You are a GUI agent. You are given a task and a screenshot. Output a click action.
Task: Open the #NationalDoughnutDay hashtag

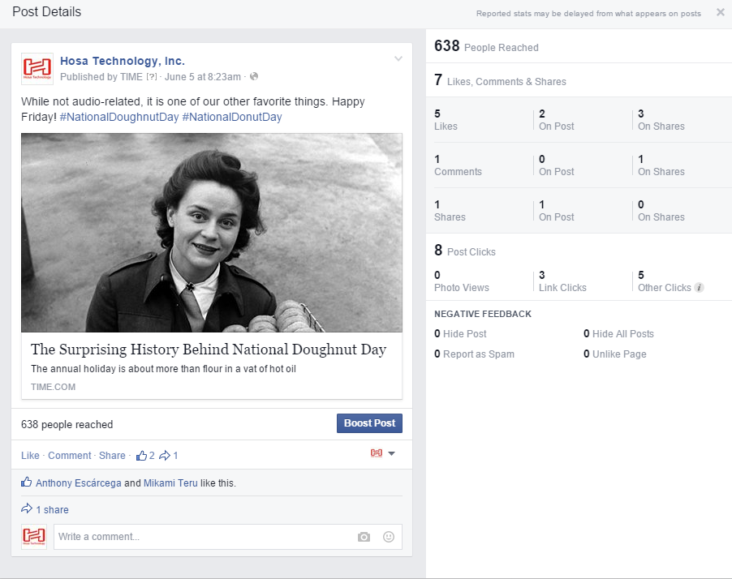tap(118, 117)
